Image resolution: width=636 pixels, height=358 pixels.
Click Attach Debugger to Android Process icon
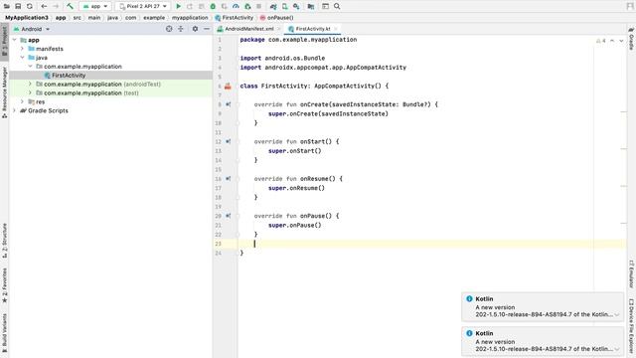(247, 6)
